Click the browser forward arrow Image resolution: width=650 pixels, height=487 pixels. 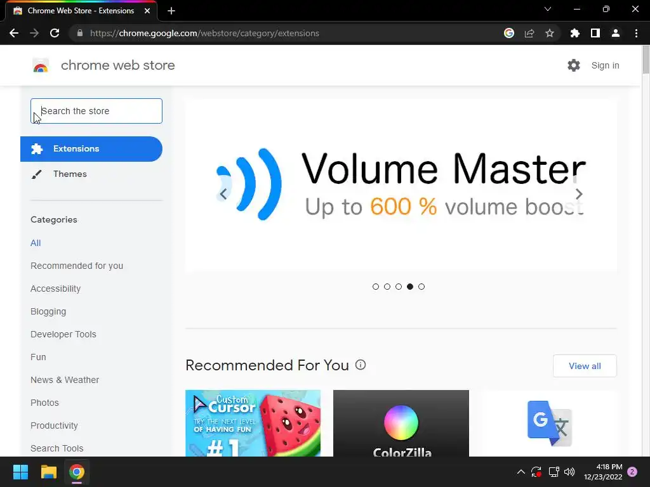point(34,33)
